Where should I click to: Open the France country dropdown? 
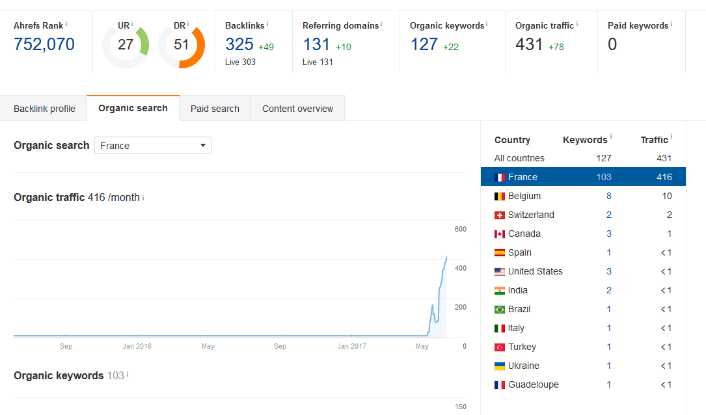[153, 146]
